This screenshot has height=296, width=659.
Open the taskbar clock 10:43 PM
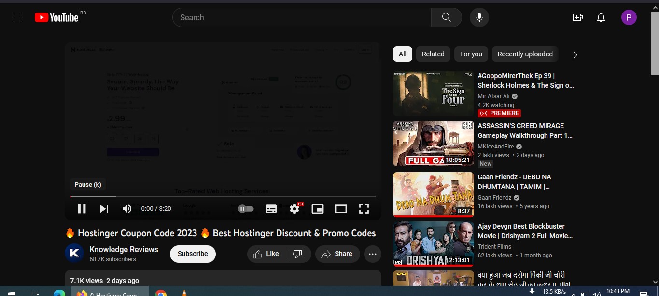[618, 291]
